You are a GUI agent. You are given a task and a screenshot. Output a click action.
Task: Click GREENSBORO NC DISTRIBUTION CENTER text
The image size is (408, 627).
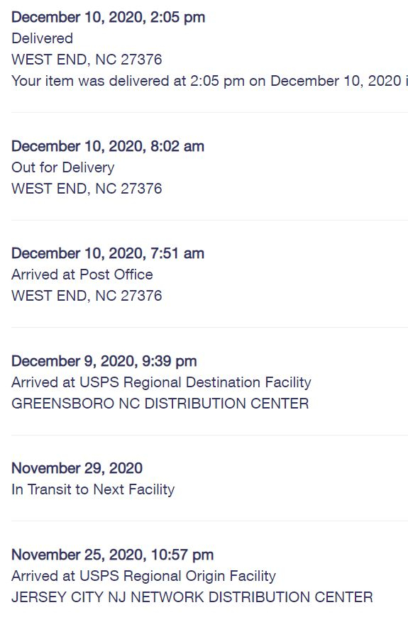160,404
